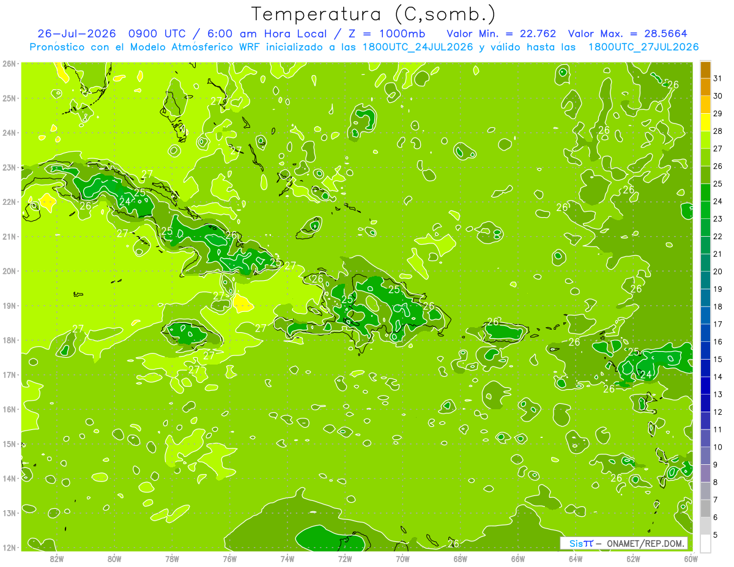Click the "18N" latitude axis label
Viewport: 734px width, 567px height.
[x=9, y=340]
